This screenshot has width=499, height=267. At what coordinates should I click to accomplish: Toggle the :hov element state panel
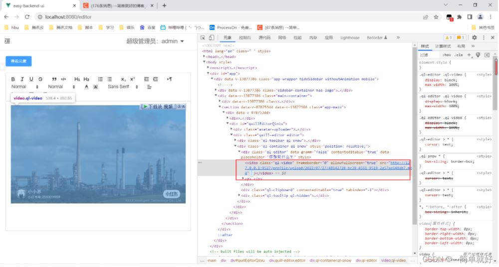coord(447,55)
